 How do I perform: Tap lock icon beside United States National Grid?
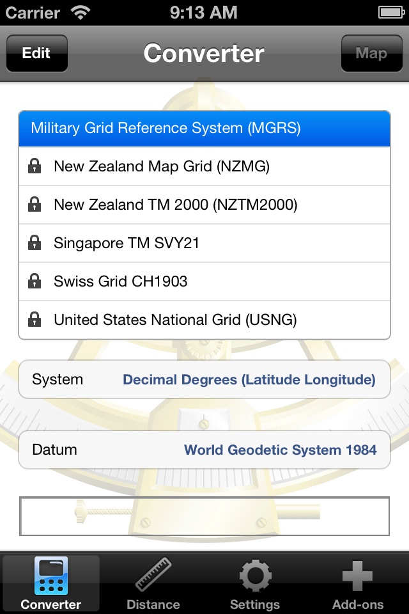click(x=35, y=320)
